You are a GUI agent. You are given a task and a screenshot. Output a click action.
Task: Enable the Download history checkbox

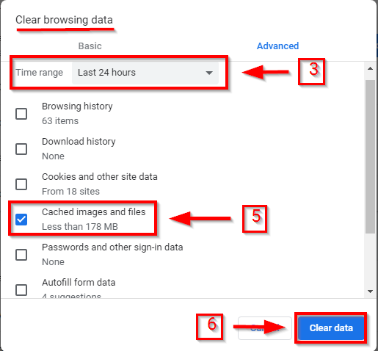[x=21, y=149]
